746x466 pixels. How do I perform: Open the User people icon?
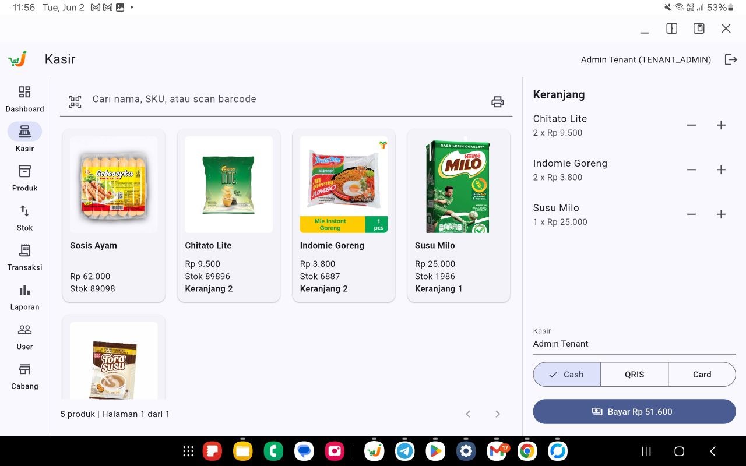[x=24, y=330]
